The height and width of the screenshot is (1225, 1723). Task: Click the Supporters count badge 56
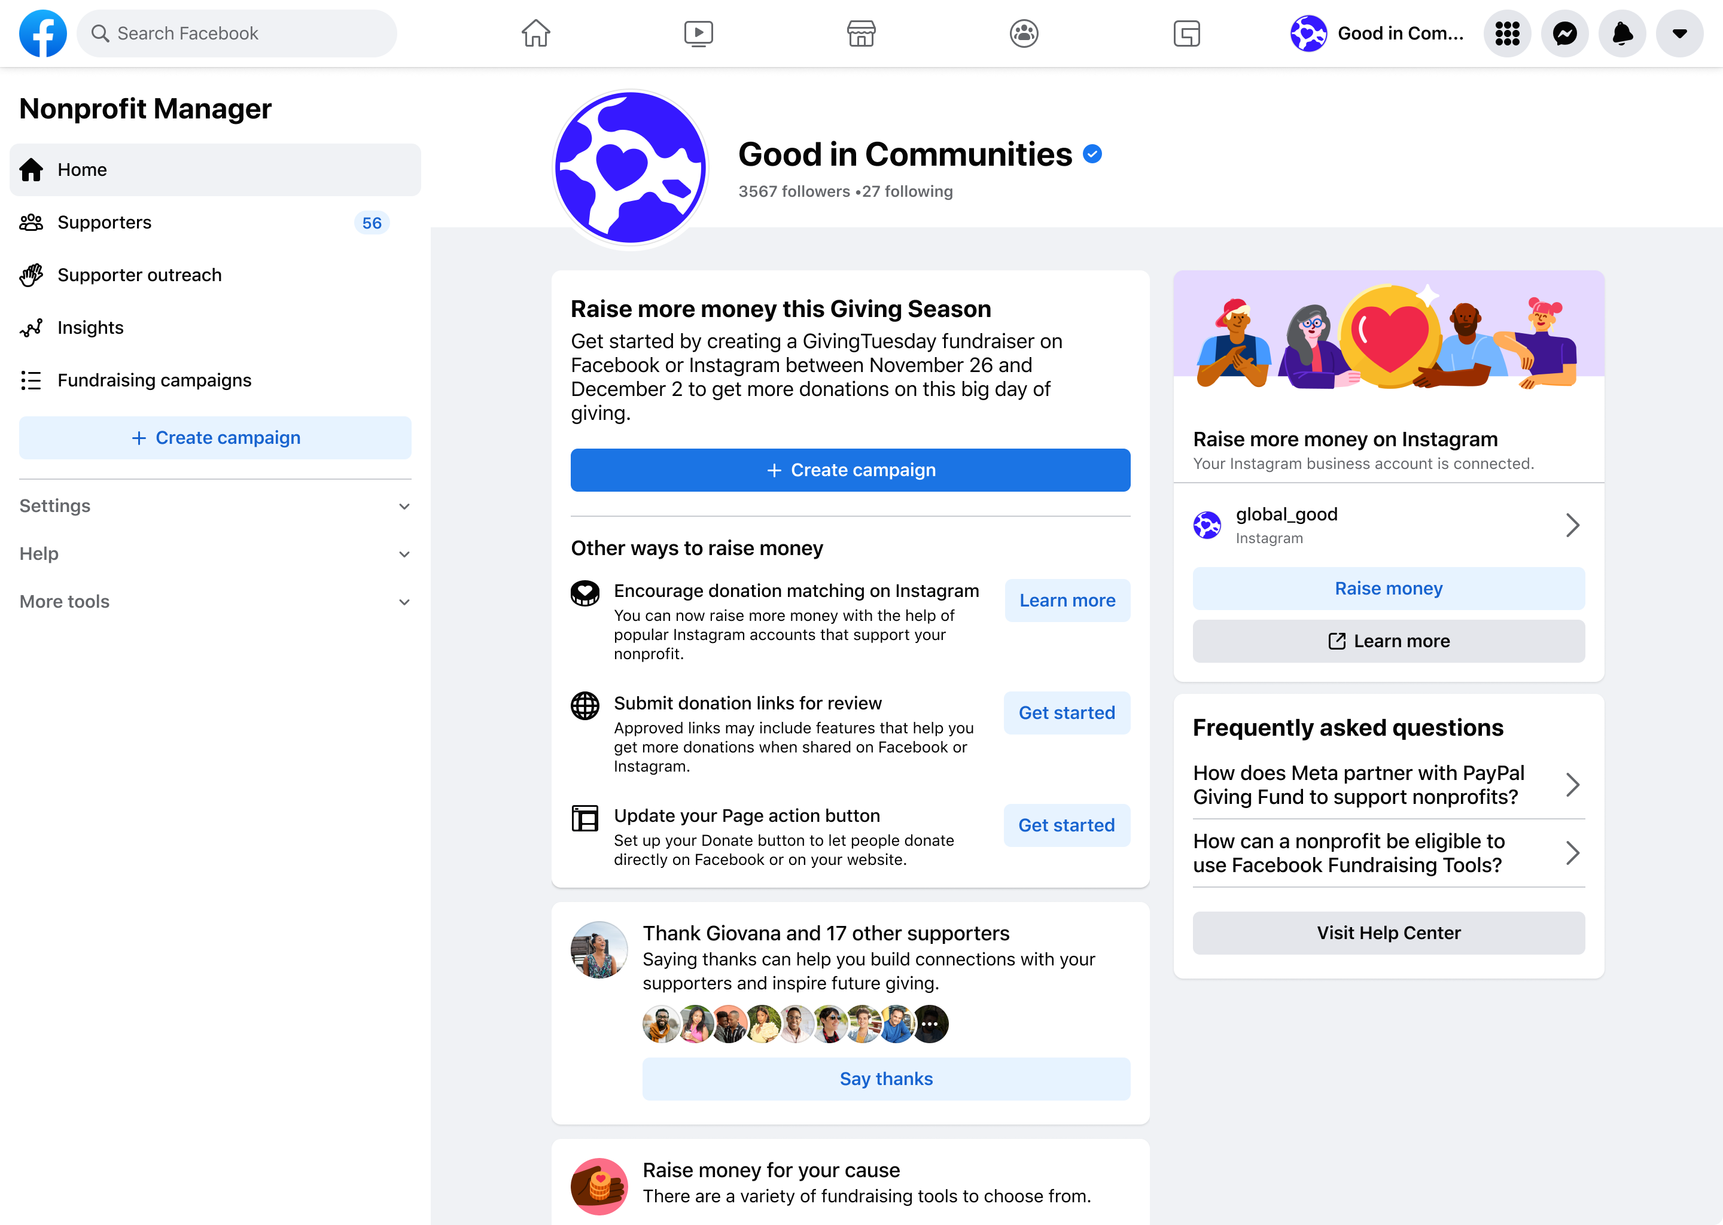372,223
